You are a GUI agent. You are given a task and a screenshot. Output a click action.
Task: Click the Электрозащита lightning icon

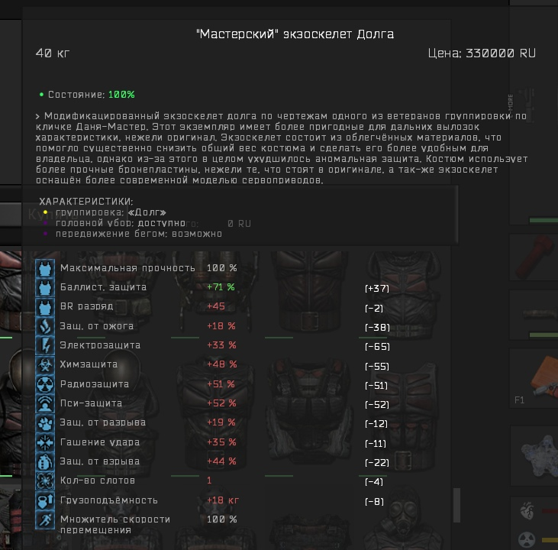pyautogui.click(x=45, y=345)
